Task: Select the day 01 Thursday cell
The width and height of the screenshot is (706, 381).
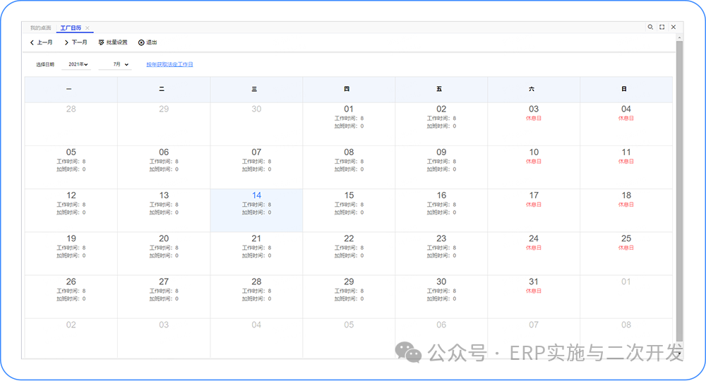Action: pos(349,123)
